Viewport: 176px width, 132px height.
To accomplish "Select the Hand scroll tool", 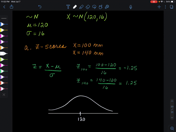I will point(100,7).
